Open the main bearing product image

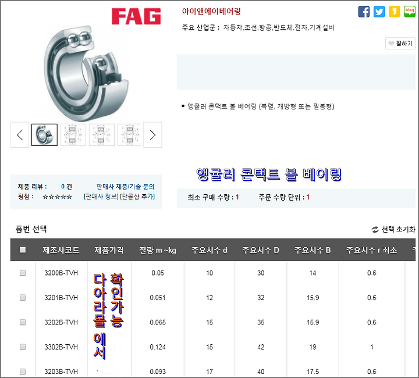[86, 73]
